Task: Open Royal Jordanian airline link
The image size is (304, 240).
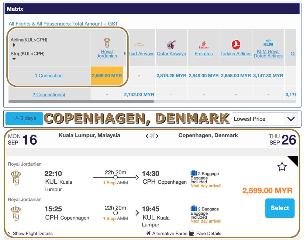Action: click(107, 54)
